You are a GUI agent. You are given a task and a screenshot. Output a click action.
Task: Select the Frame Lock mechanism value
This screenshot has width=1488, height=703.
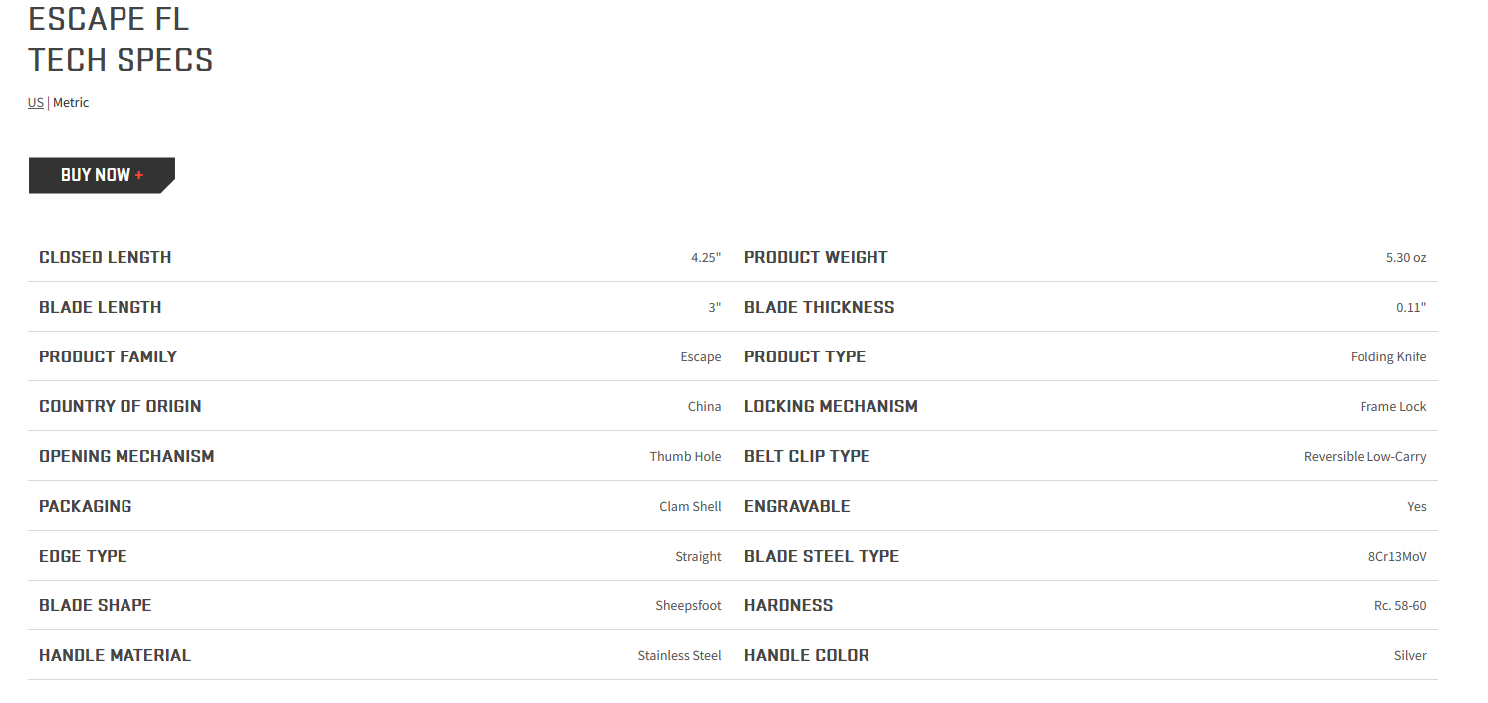(x=1393, y=407)
